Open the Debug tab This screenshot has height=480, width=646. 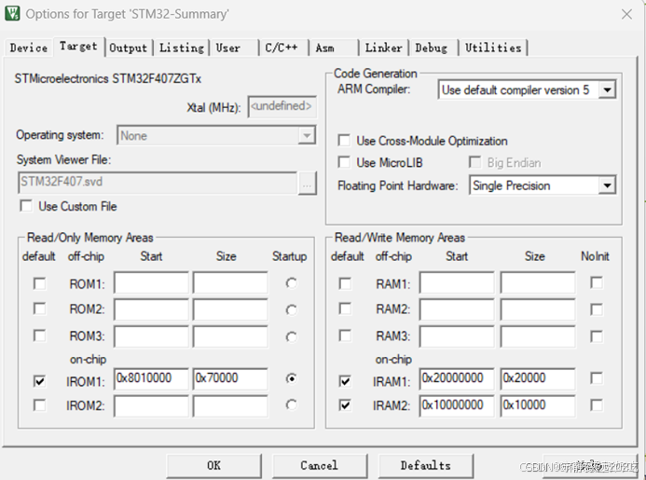coord(431,48)
